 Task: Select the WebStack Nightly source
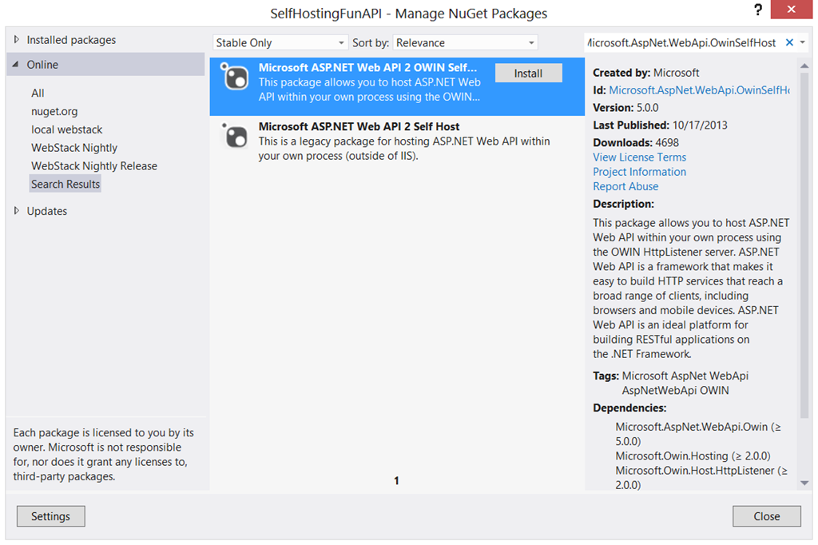pyautogui.click(x=74, y=148)
